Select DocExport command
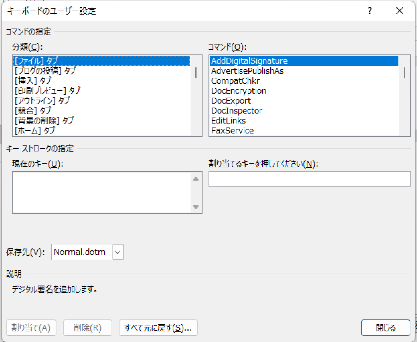The image size is (417, 342). click(304, 101)
